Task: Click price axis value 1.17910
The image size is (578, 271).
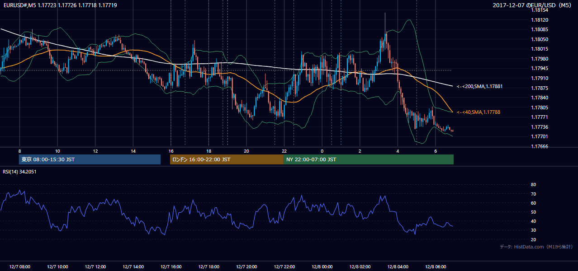Action: click(539, 78)
